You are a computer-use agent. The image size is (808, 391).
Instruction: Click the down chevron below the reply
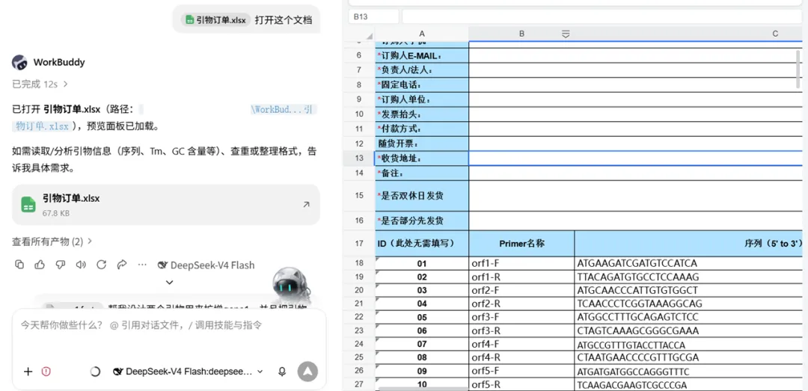point(170,283)
